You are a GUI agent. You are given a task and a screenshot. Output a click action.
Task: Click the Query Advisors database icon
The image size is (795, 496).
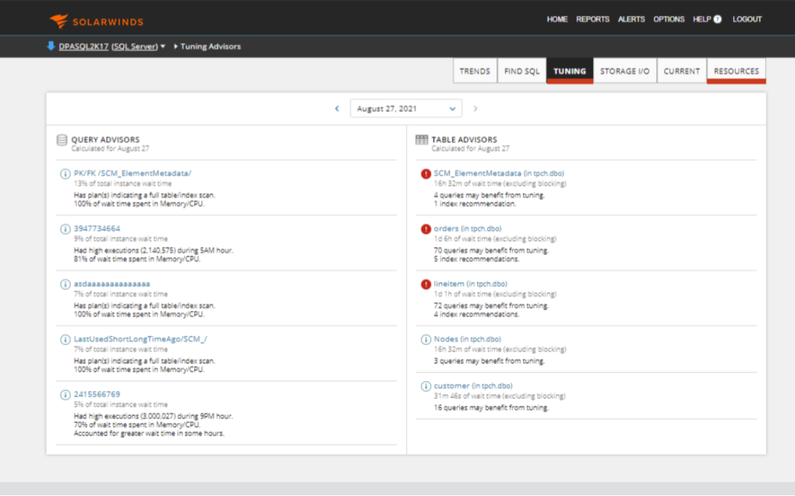coord(62,140)
